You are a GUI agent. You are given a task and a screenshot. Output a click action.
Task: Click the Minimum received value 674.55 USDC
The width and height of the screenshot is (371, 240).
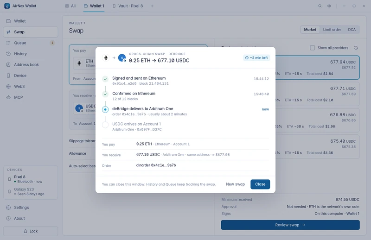347,200
